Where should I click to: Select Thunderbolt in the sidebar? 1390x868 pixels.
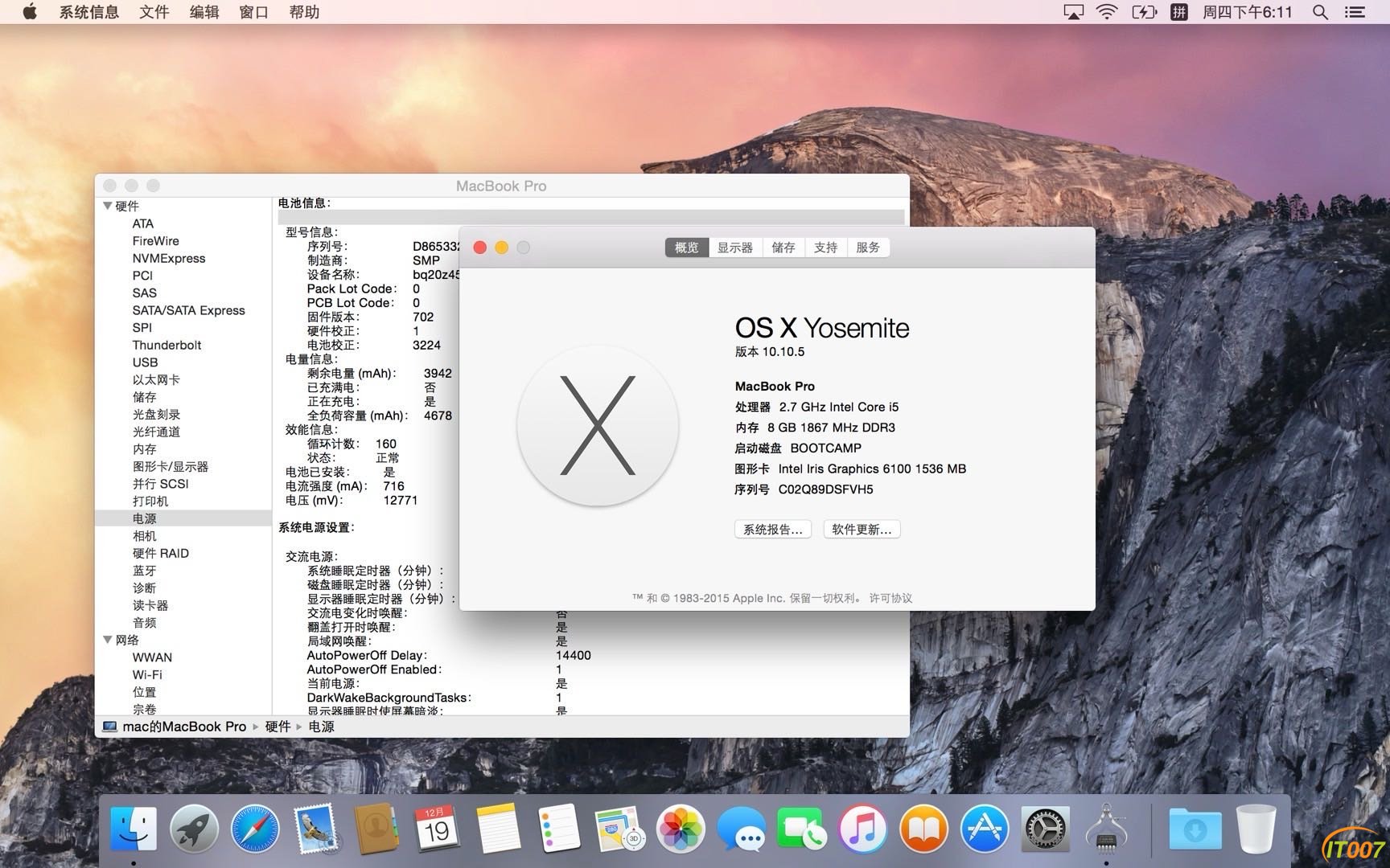tap(167, 345)
